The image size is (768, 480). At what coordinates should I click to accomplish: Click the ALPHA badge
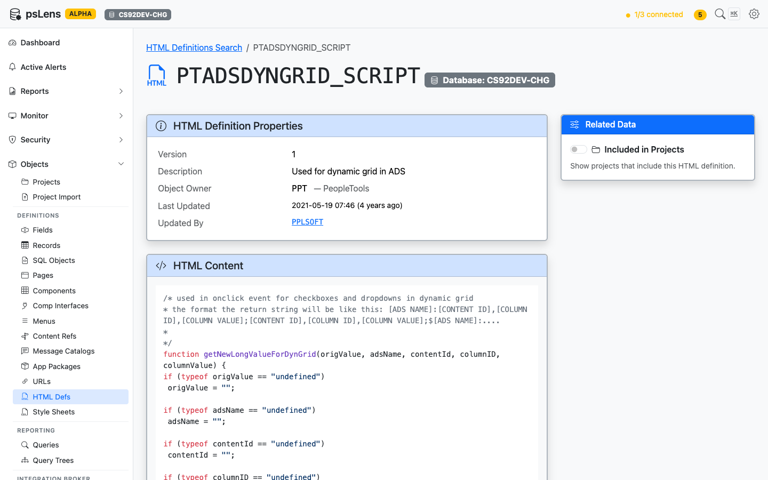tap(81, 14)
